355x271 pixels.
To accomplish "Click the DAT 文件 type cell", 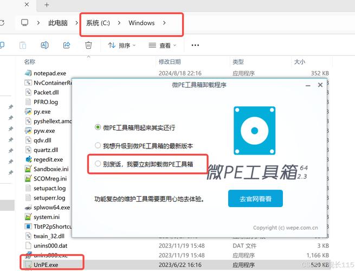I will [x=244, y=246].
